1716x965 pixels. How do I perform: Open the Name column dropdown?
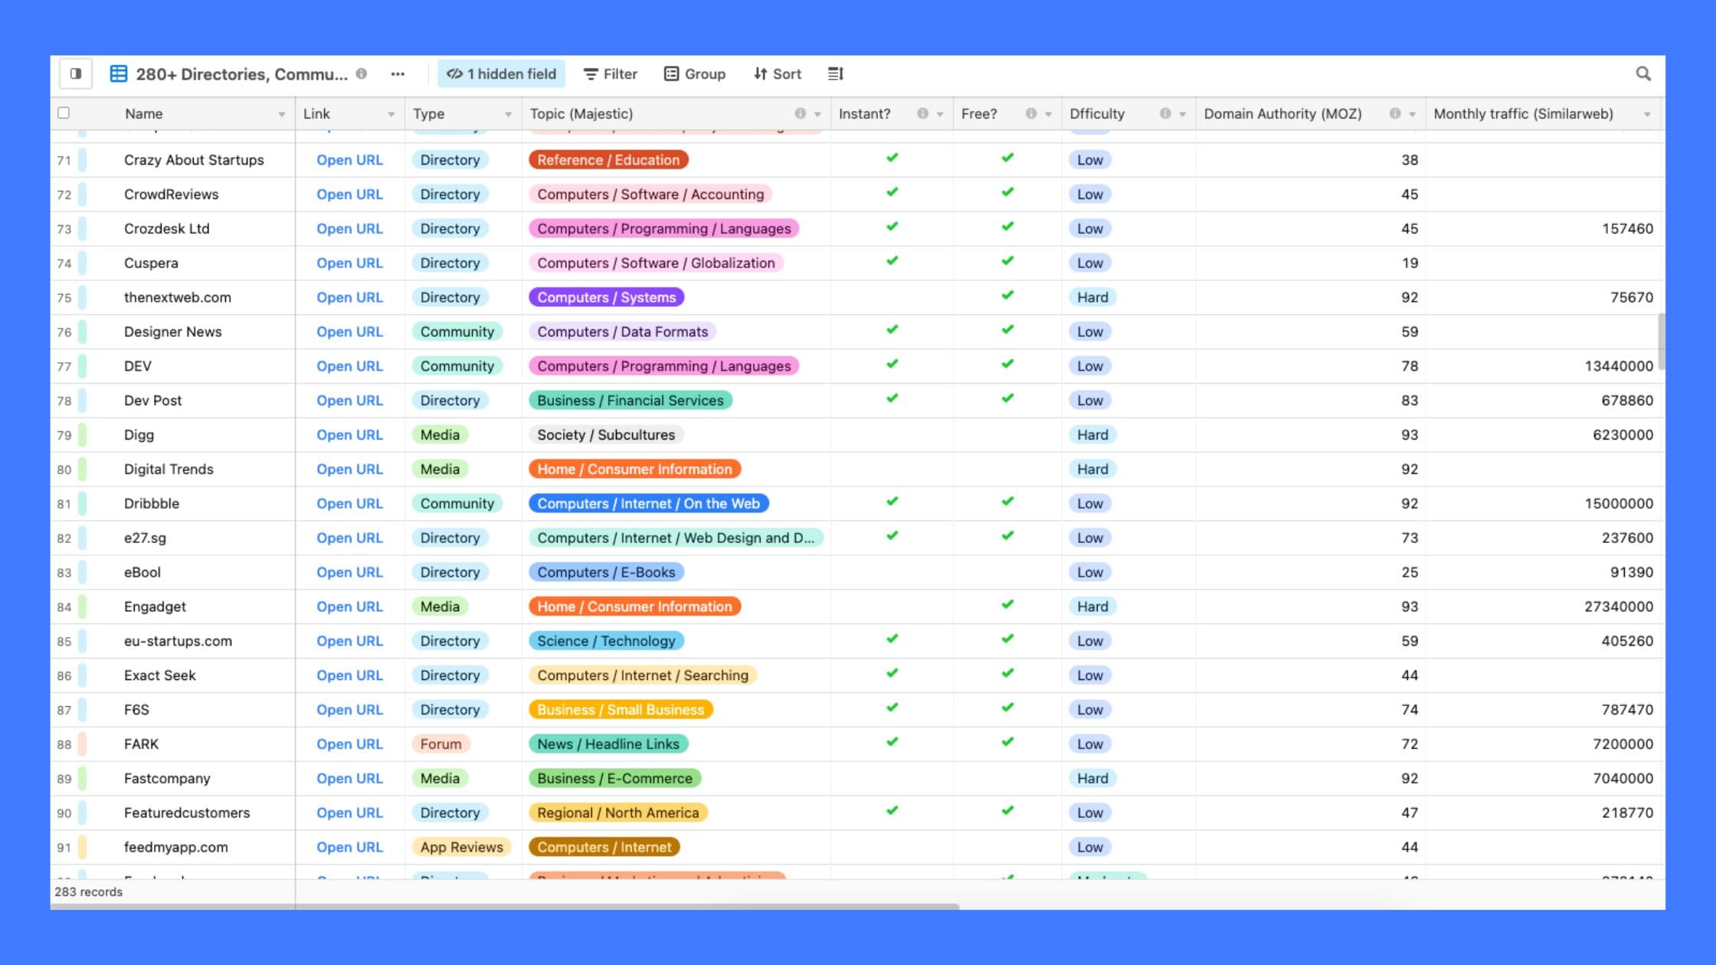click(x=281, y=113)
